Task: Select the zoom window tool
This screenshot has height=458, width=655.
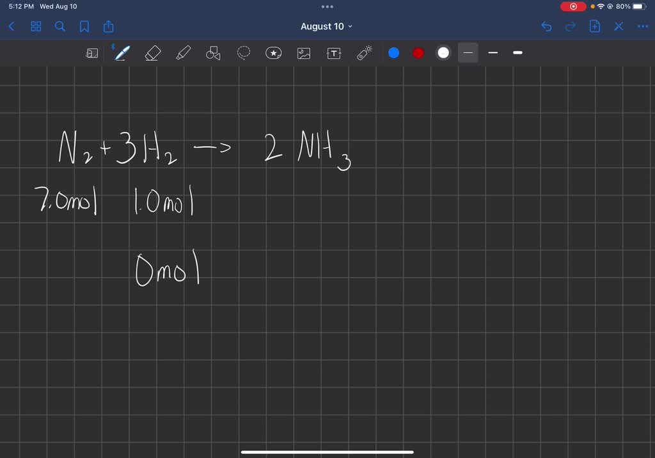Action: [x=92, y=53]
